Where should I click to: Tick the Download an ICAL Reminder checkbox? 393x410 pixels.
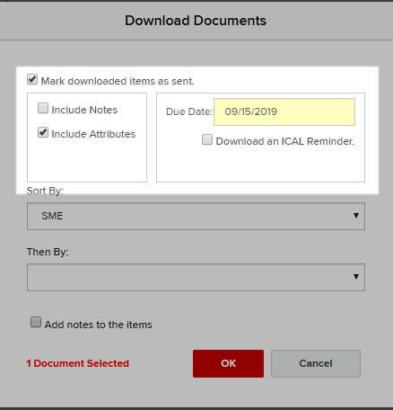point(207,139)
